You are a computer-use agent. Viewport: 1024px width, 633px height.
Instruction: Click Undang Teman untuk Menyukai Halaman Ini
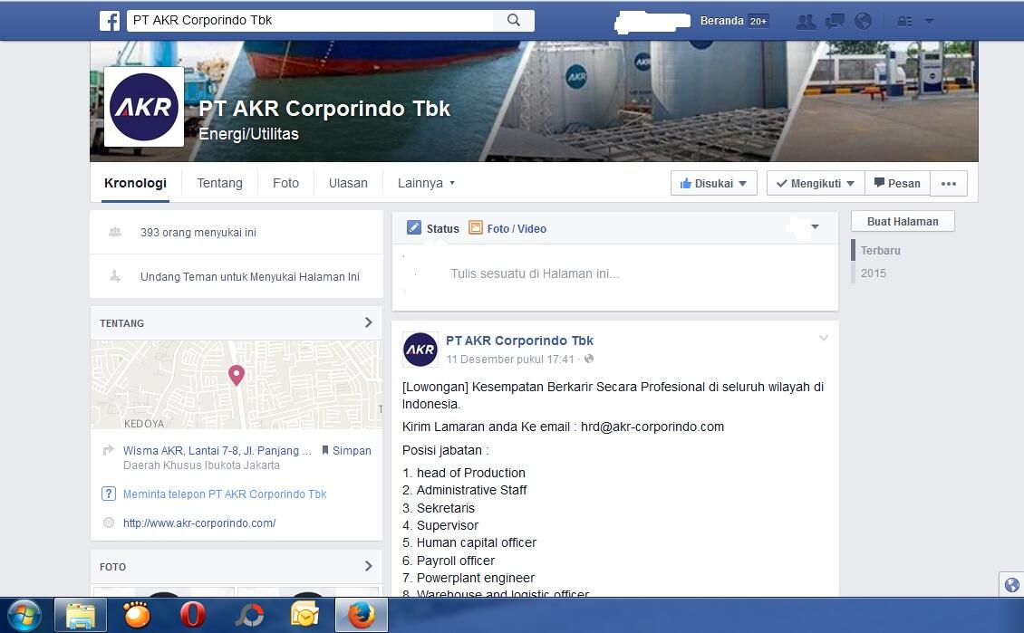click(249, 277)
